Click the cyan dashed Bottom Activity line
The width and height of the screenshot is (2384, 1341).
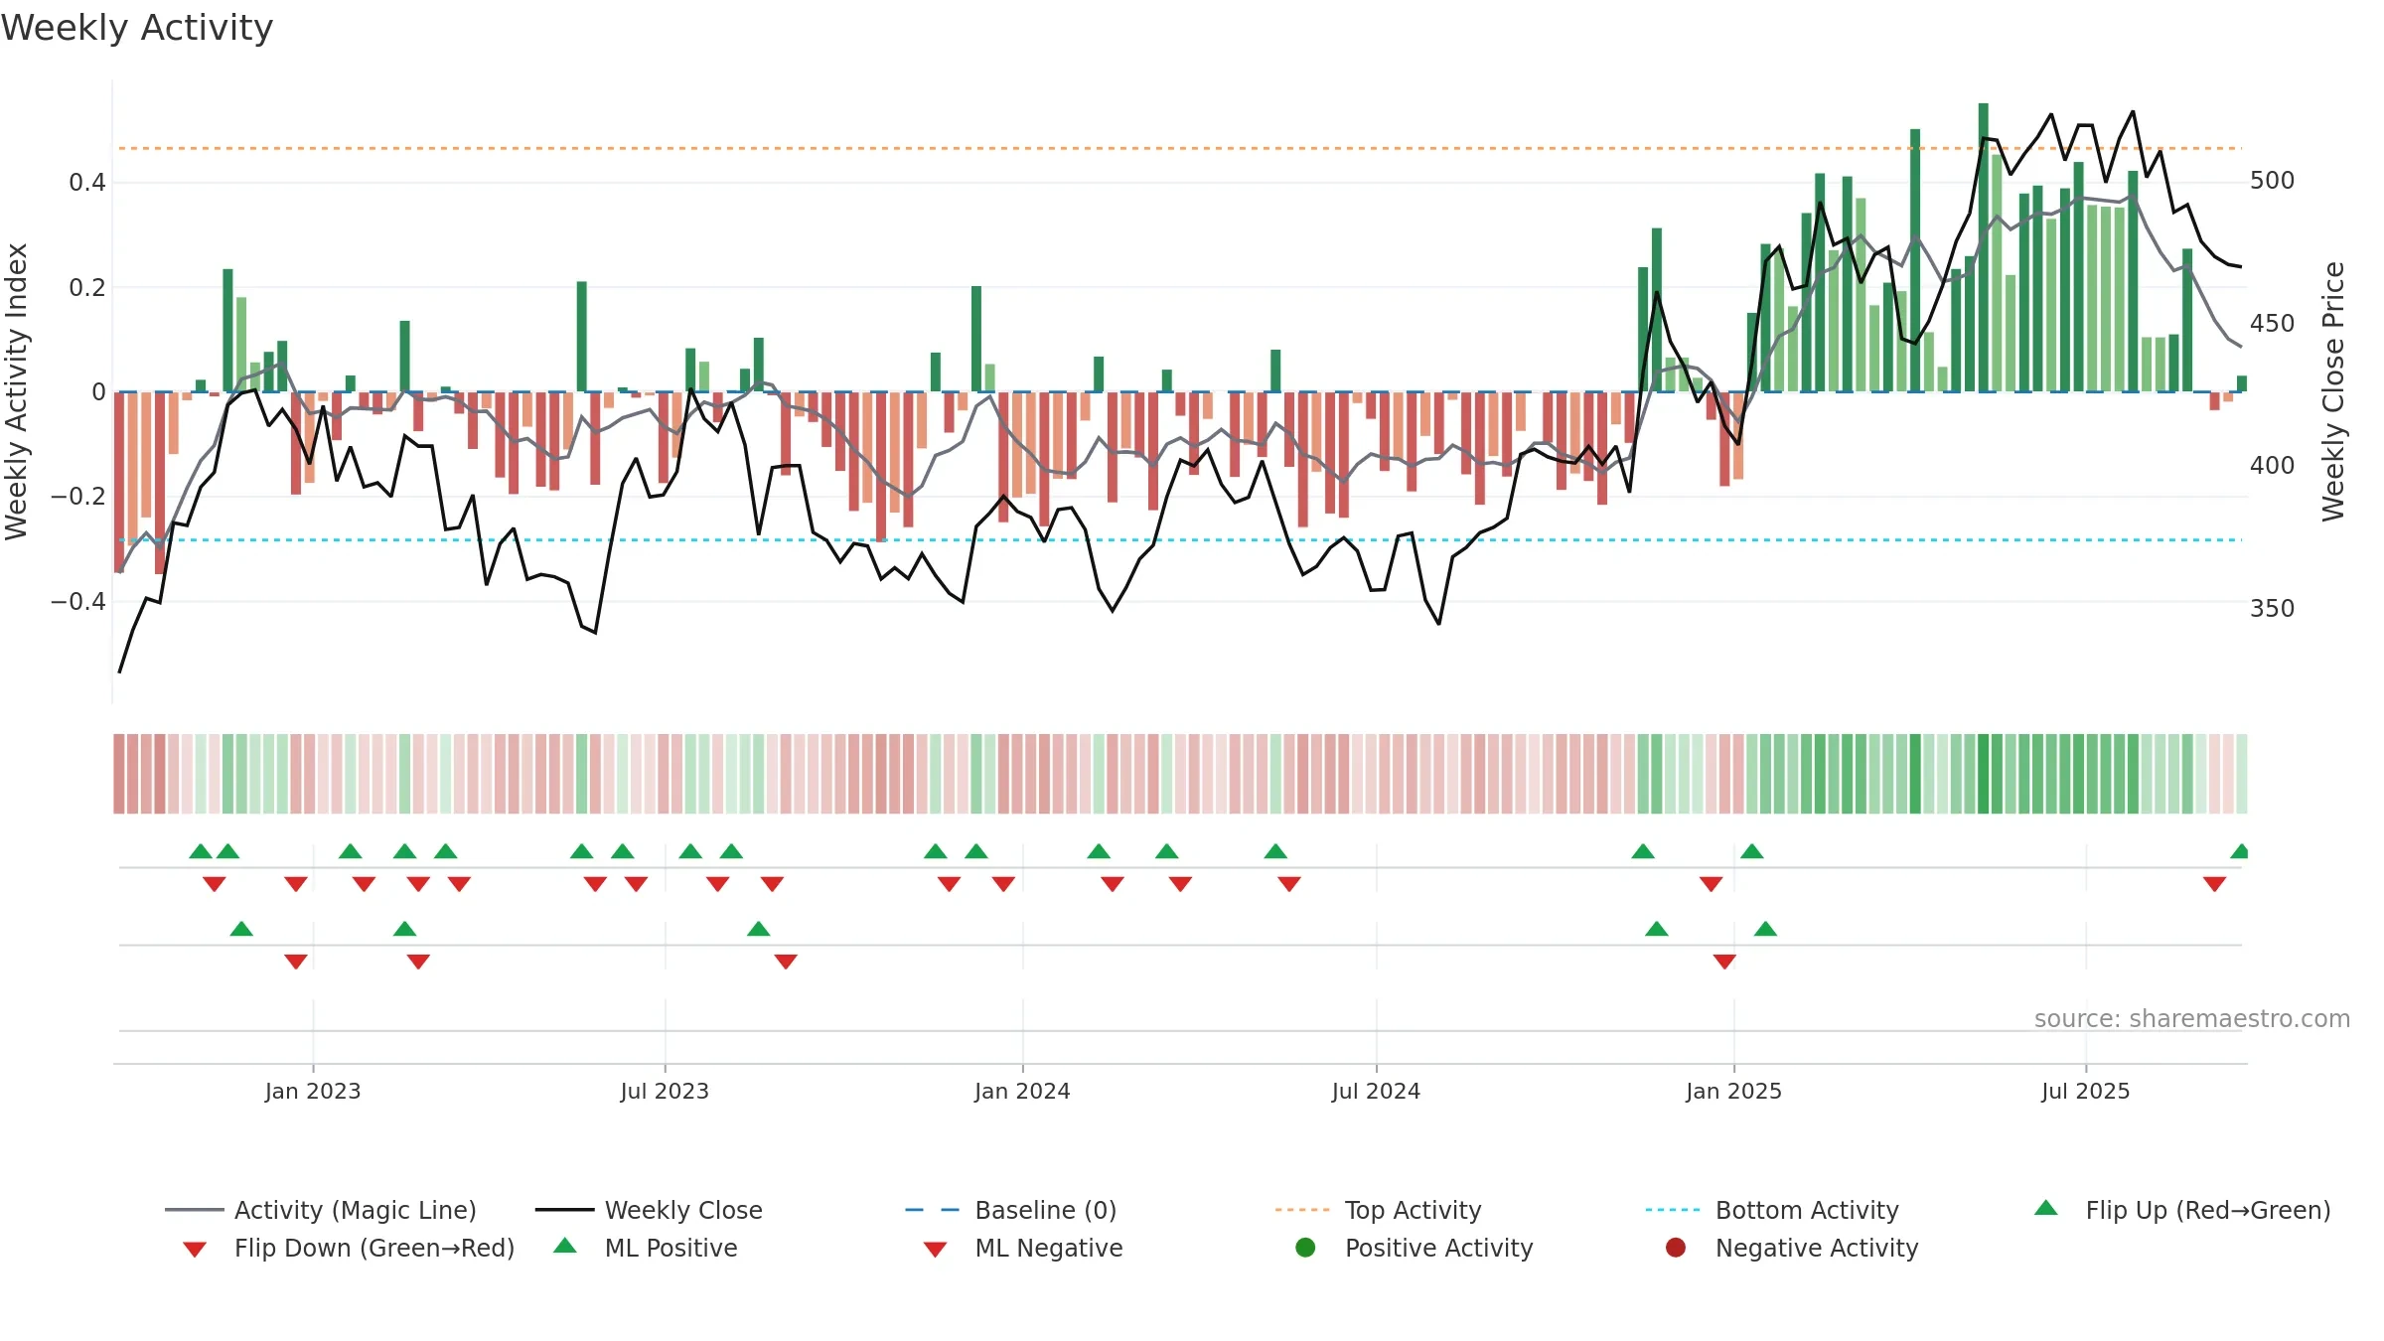point(1180,540)
